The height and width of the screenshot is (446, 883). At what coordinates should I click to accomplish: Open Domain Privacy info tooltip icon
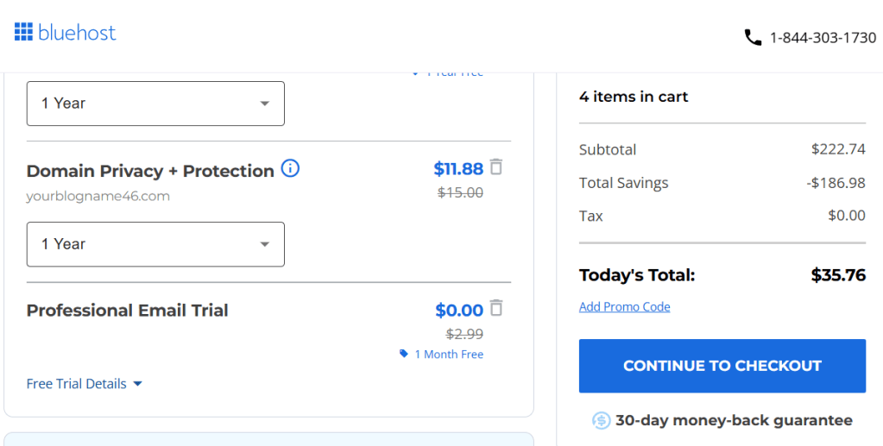coord(291,169)
